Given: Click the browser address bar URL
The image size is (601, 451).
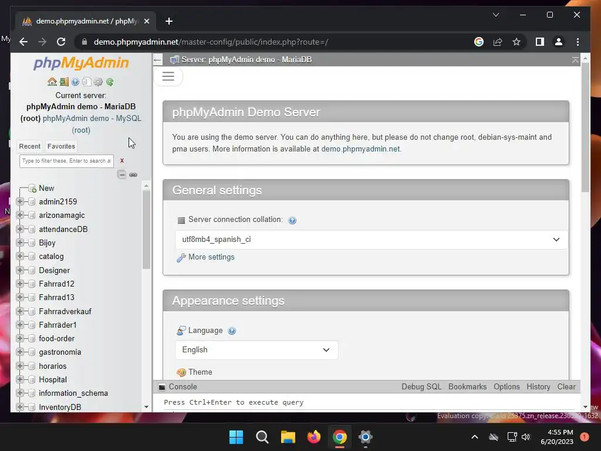Looking at the screenshot, I should tap(211, 42).
